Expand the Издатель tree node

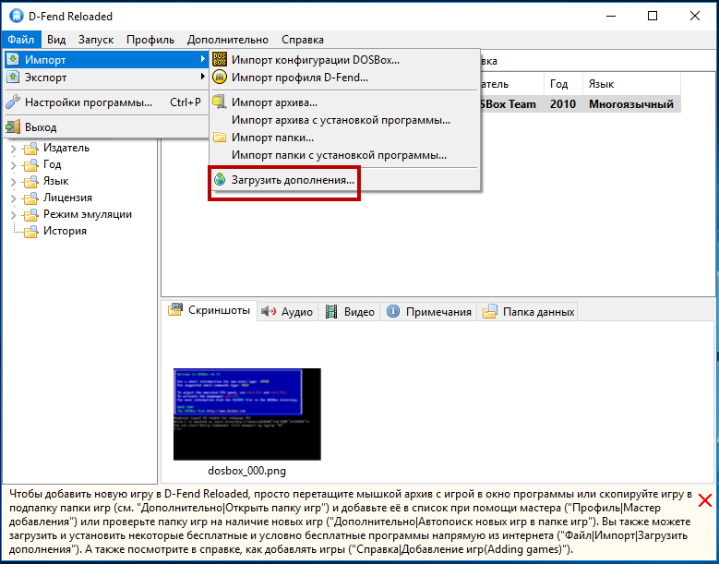tap(14, 149)
